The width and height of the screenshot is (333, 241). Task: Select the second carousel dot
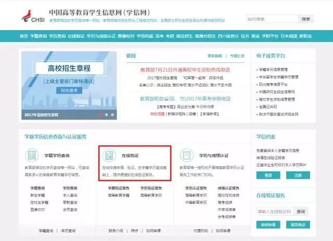point(106,115)
